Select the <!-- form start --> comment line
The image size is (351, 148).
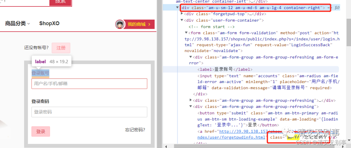coord(212,27)
